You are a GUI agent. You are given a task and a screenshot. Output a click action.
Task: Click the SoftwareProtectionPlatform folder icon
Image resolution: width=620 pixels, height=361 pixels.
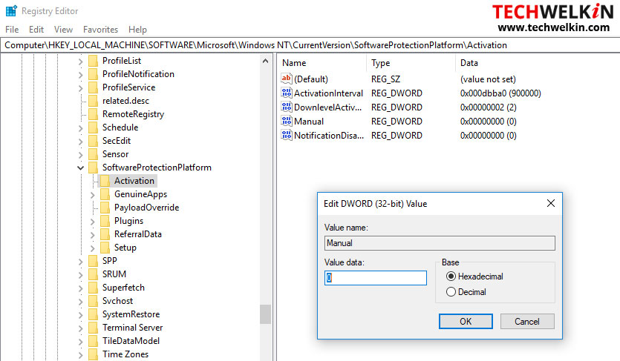93,168
